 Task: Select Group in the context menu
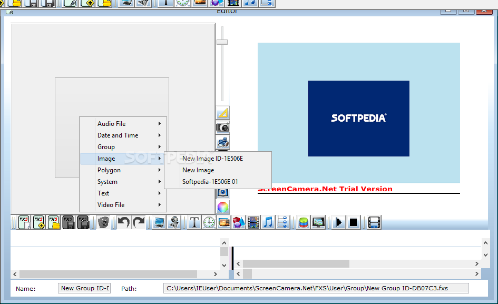[123, 147]
